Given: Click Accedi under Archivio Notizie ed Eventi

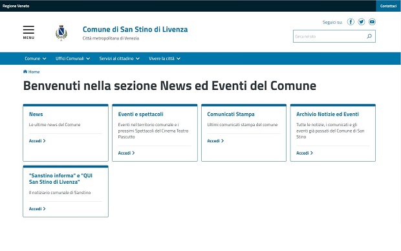Looking at the screenshot, I should [x=305, y=153].
